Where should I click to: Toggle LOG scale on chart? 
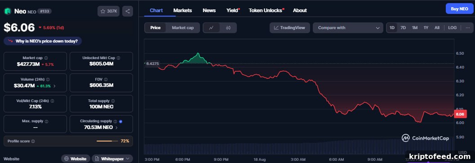coord(452,28)
